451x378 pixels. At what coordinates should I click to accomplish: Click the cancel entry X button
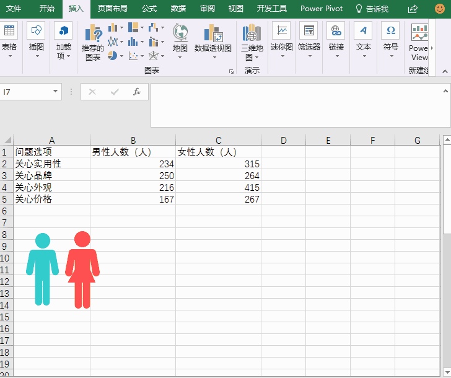click(92, 92)
